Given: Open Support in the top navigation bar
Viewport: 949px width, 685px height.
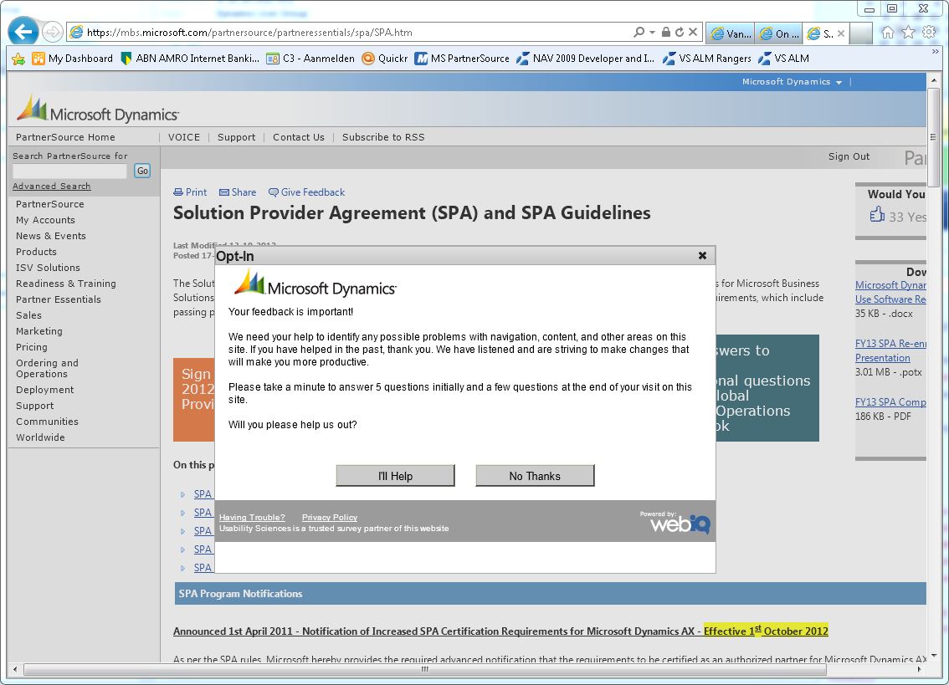Looking at the screenshot, I should (237, 137).
